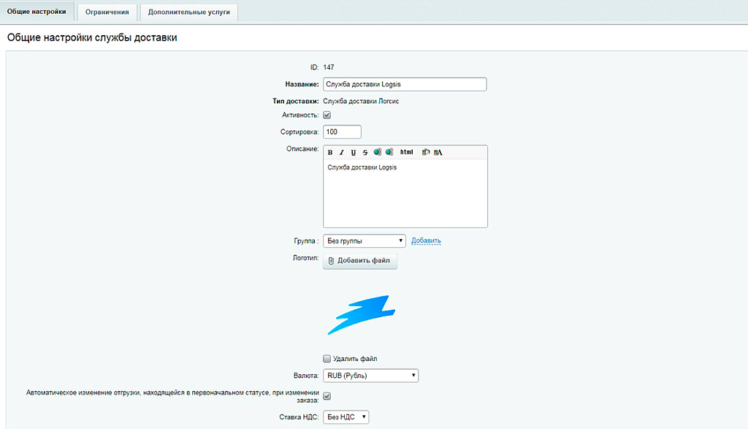Click the remove link globe icon
Image resolution: width=748 pixels, height=429 pixels.
pos(389,152)
